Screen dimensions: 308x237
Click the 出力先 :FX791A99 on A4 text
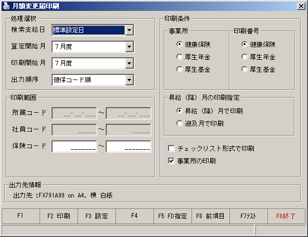click(63, 195)
